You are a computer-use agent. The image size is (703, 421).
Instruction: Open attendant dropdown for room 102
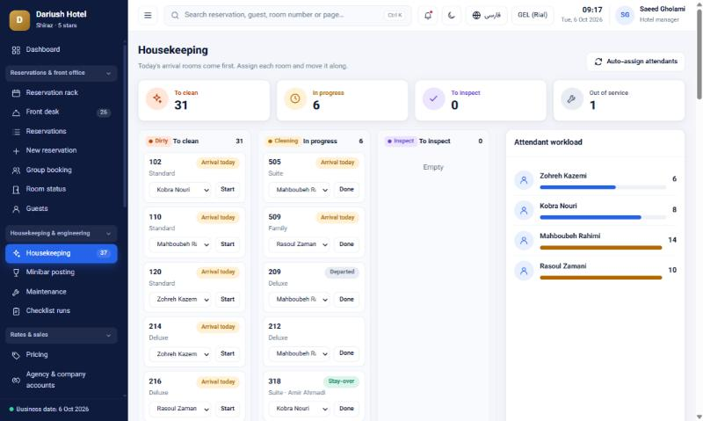(180, 190)
